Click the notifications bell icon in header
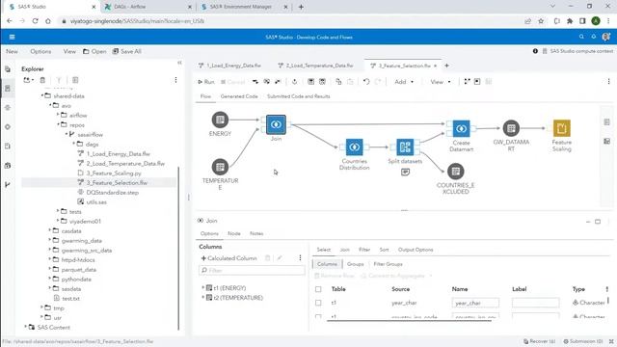This screenshot has height=347, width=617. [x=594, y=37]
